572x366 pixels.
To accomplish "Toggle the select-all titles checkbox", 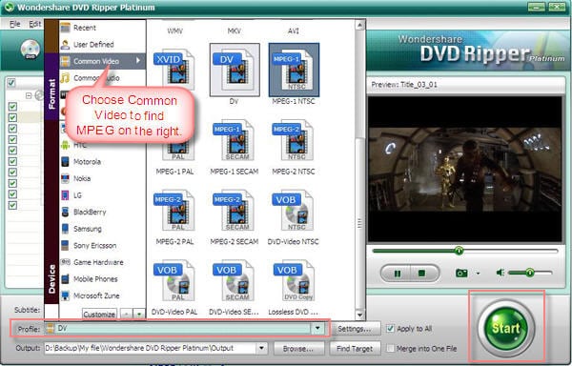I will (x=11, y=83).
